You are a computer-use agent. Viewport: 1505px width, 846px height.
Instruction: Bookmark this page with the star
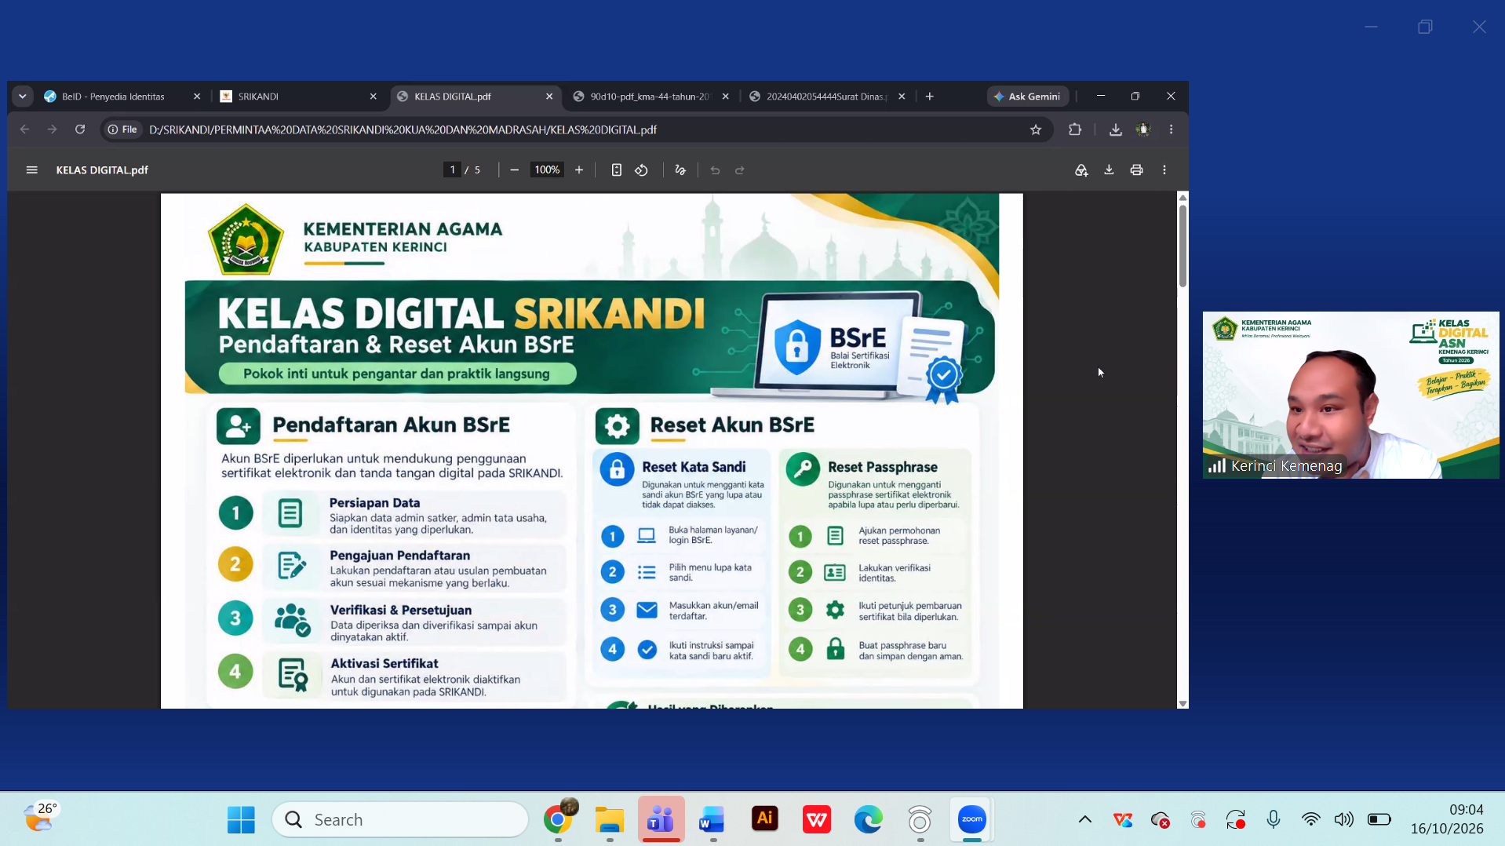pos(1036,129)
